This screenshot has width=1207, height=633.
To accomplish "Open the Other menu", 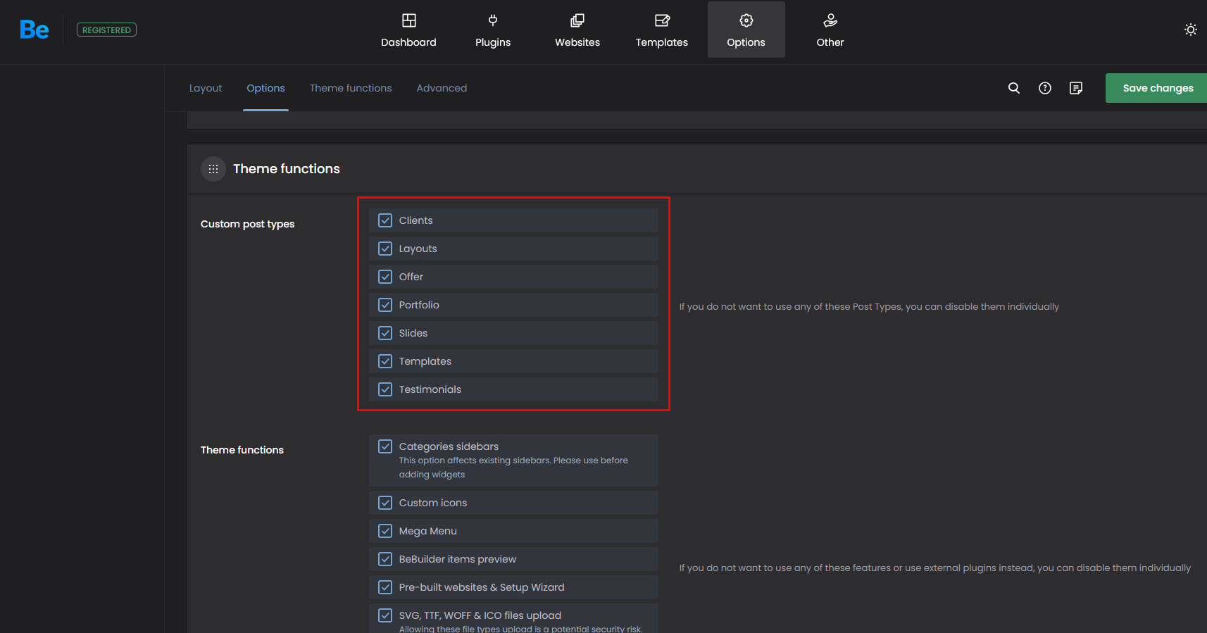I will coord(830,30).
